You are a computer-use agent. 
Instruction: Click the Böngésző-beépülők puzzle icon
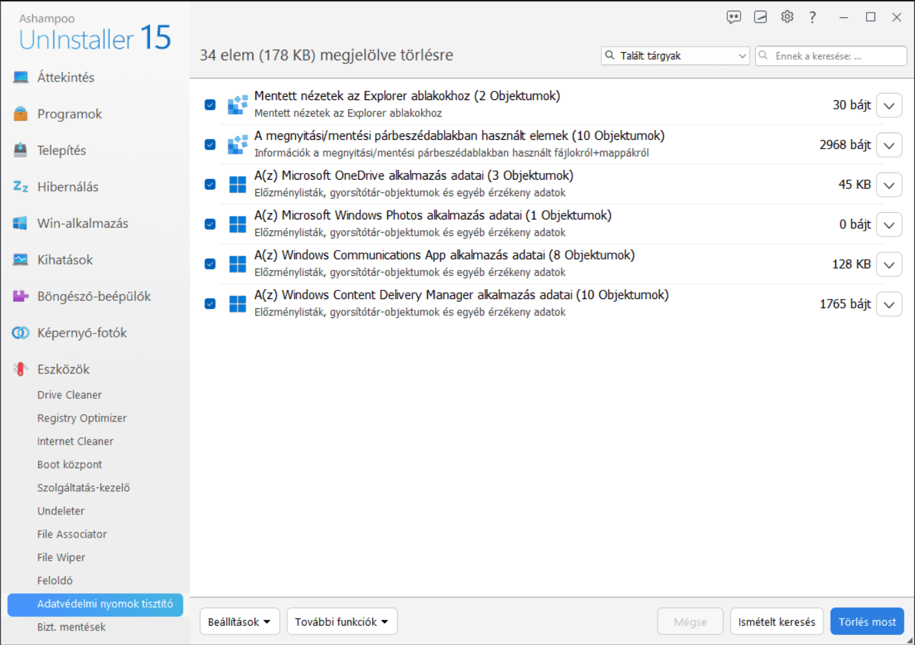[x=21, y=296]
